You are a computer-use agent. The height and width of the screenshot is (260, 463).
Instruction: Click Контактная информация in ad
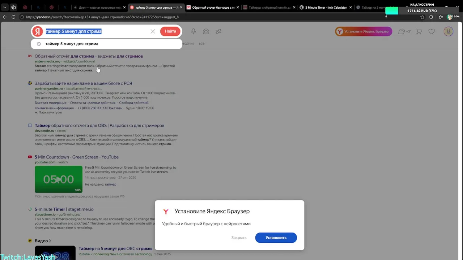coord(54,108)
